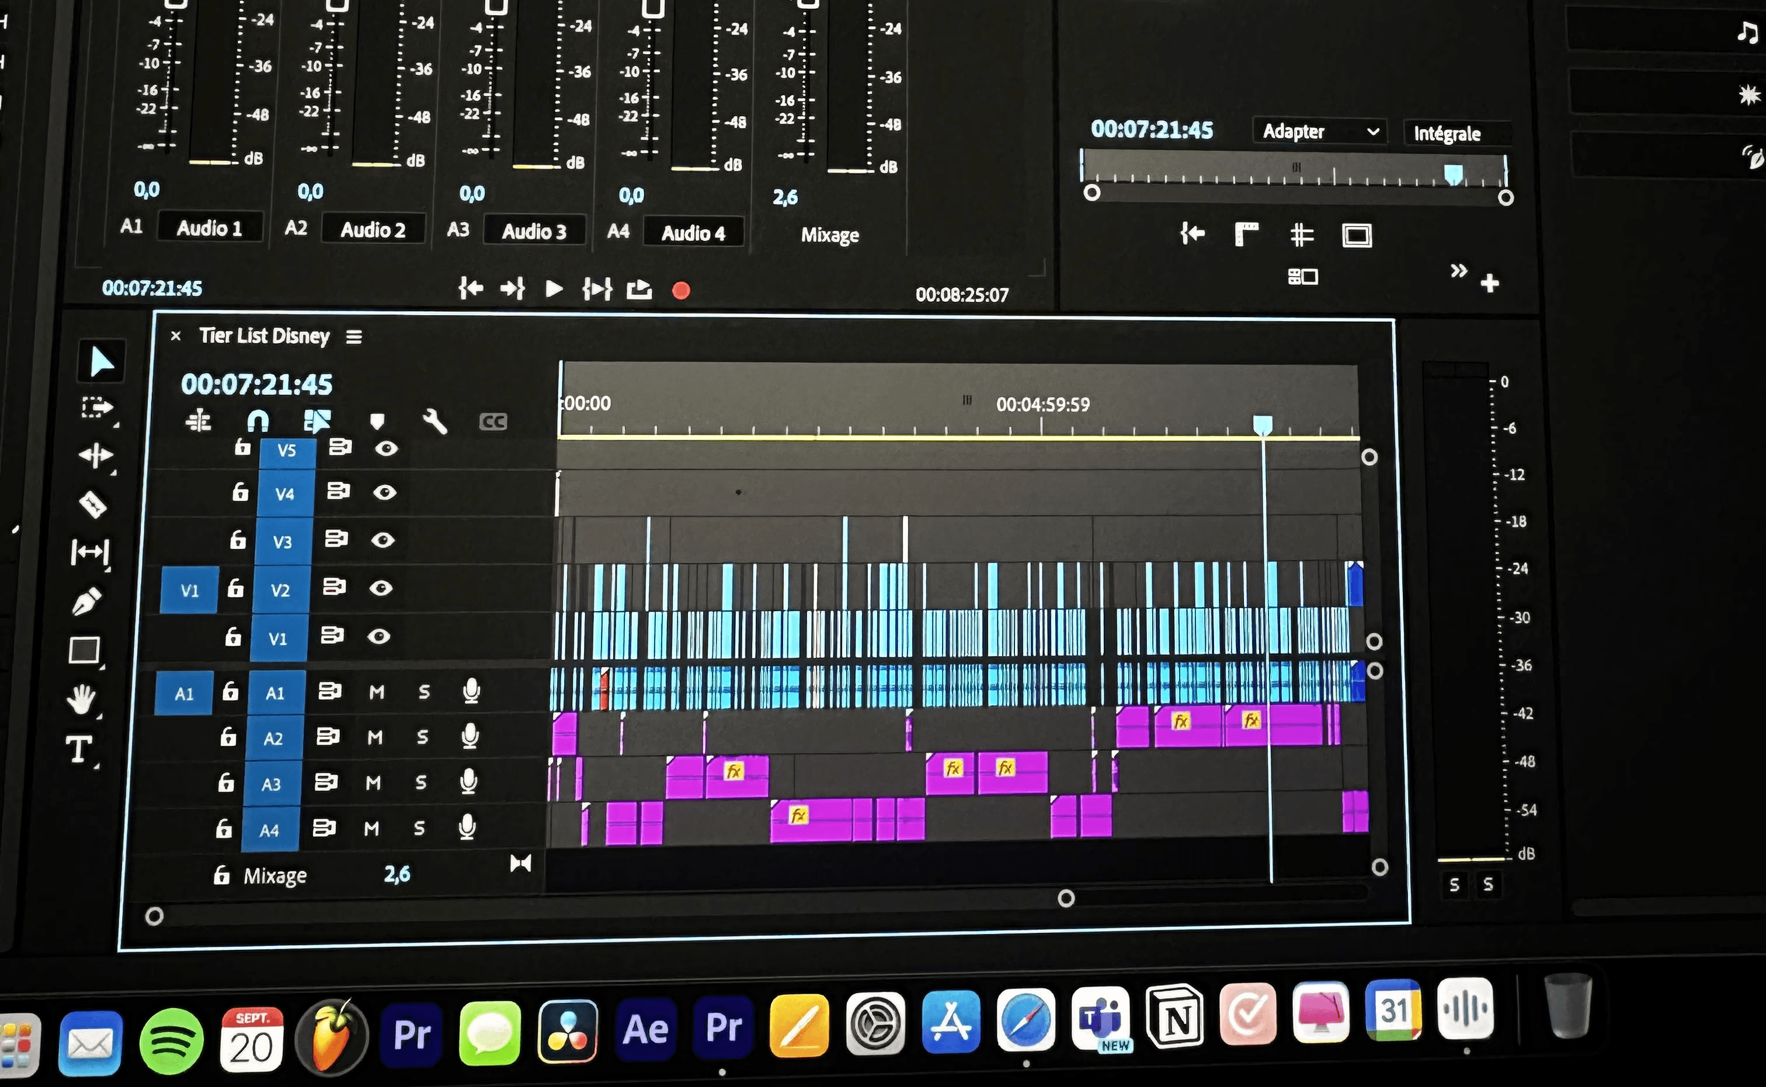Hide the V4 track output eye
This screenshot has width=1766, height=1087.
(x=385, y=493)
